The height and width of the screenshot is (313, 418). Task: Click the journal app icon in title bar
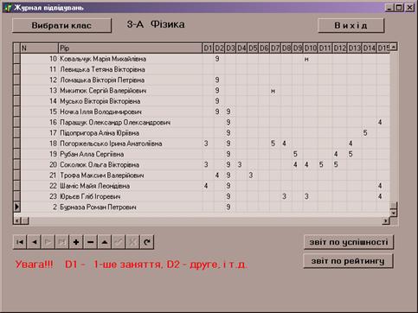pos(7,7)
